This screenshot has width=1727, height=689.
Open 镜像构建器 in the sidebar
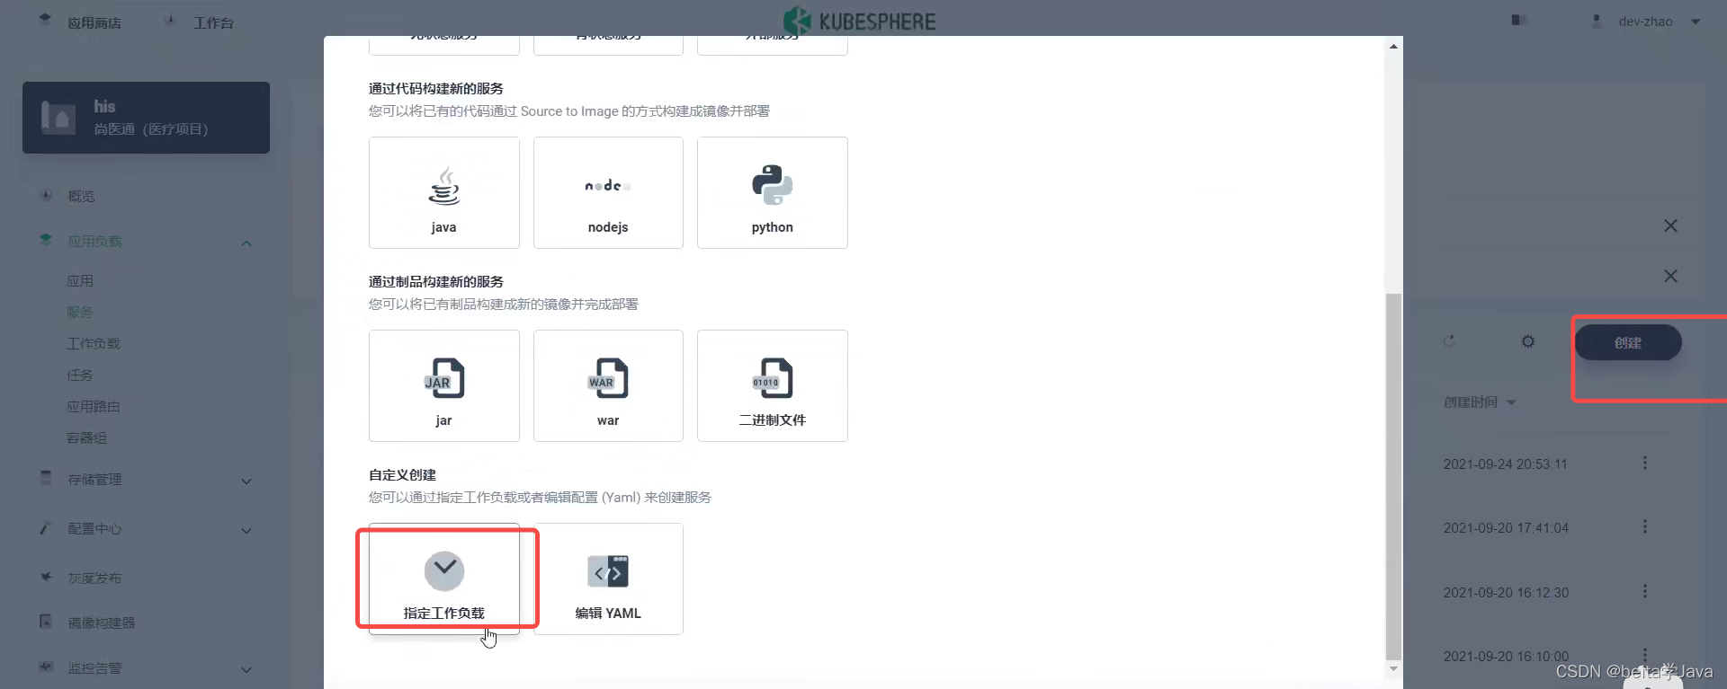[101, 623]
